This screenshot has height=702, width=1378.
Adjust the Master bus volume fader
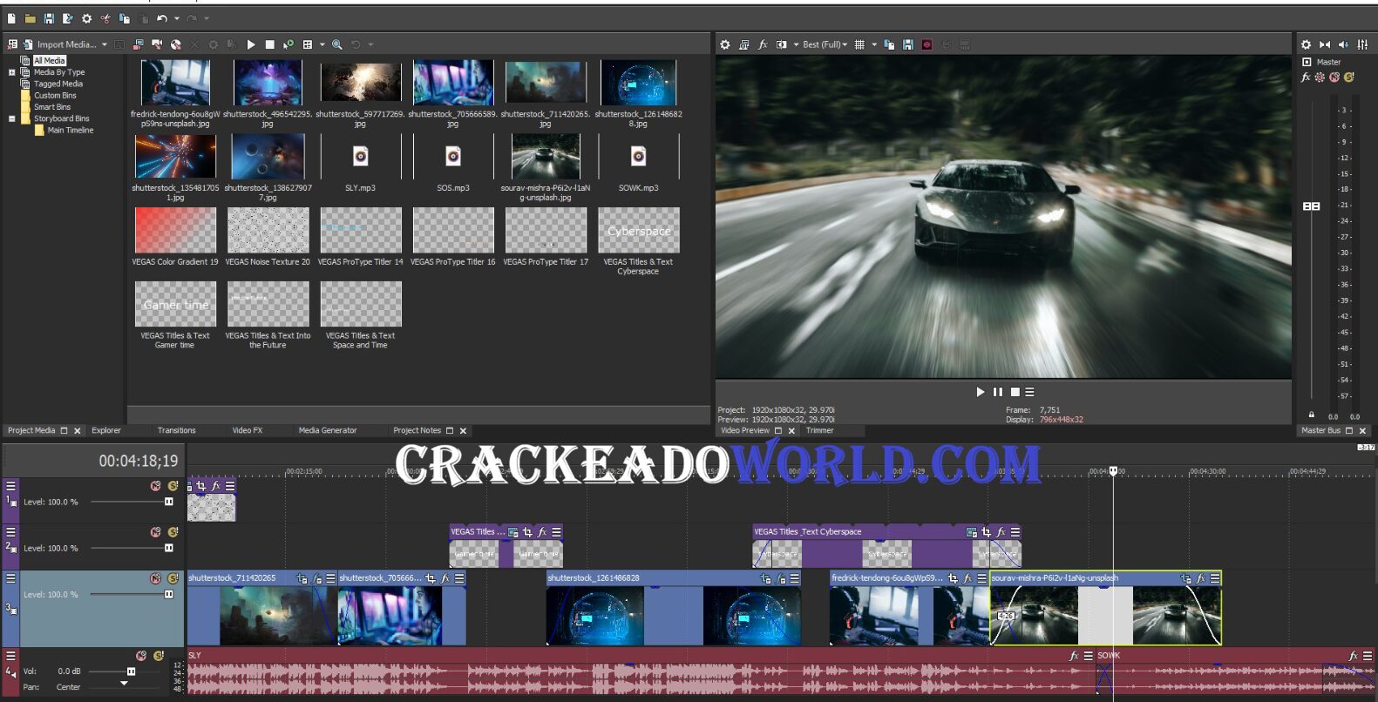(x=1311, y=206)
